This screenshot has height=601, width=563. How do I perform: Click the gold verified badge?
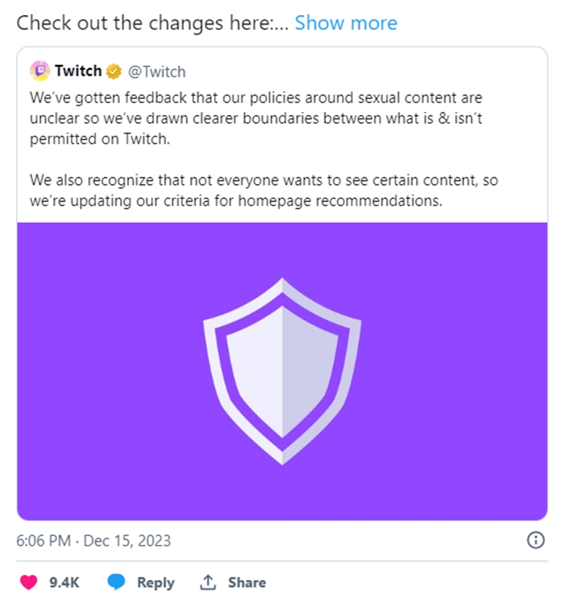[113, 72]
